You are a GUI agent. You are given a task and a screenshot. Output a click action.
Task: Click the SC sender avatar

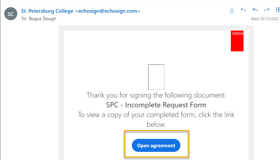tap(11, 14)
